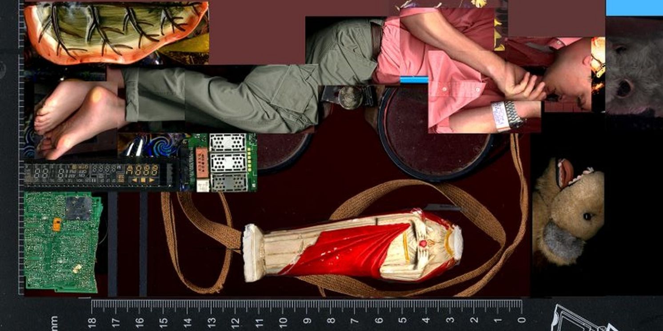Click the middle perforated metal shield on board

click(x=227, y=162)
